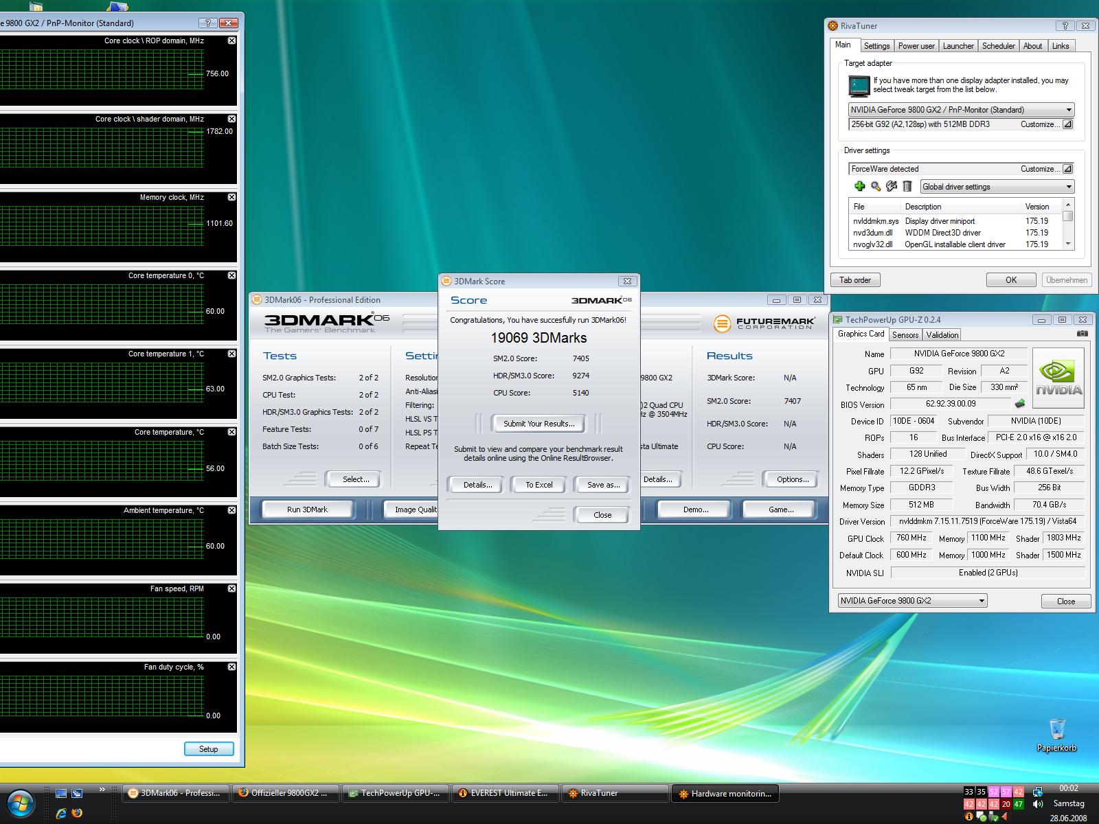Viewport: 1099px width, 824px height.
Task: Click the GPU-Z camera screenshot icon
Action: [x=1082, y=334]
